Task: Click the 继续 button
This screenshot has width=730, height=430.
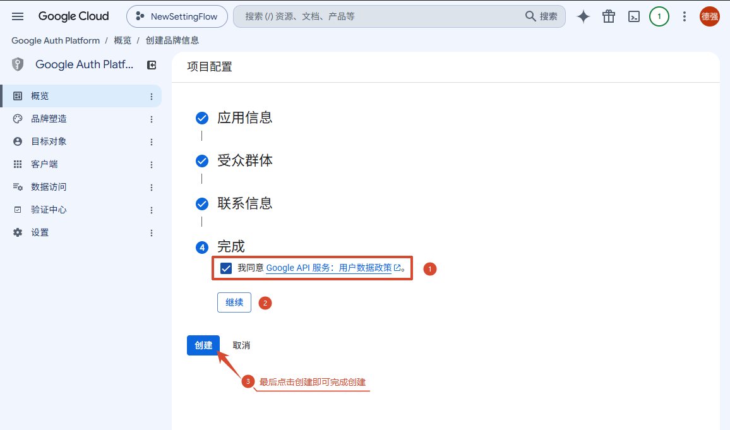Action: coord(234,302)
